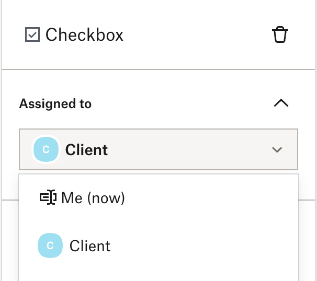Click the Me (now) fill-in field icon

click(48, 197)
